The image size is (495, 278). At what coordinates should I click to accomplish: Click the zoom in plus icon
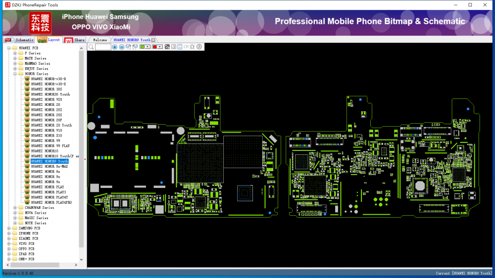[115, 47]
